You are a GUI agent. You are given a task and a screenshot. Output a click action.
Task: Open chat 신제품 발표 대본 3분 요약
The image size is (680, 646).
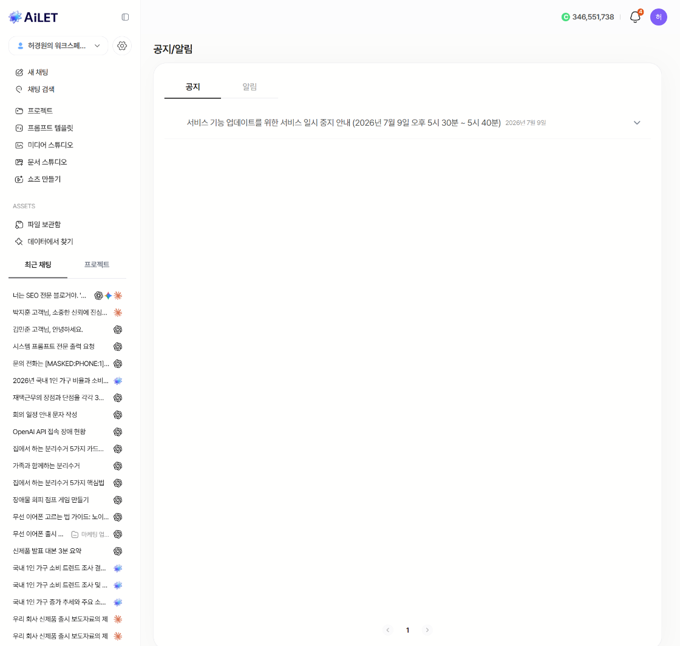click(x=47, y=551)
